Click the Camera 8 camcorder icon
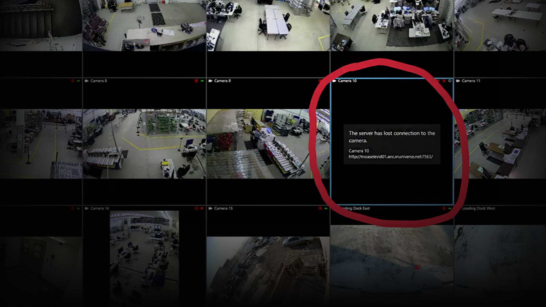 coord(86,81)
